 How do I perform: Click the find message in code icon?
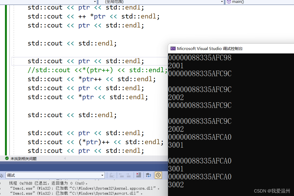point(112,175)
